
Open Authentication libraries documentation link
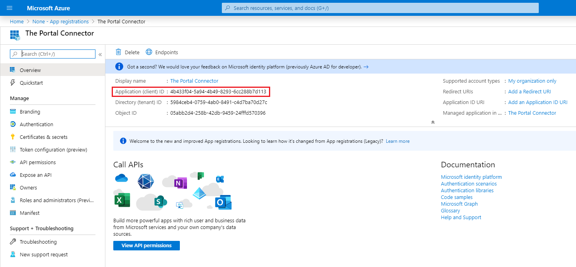(x=467, y=191)
